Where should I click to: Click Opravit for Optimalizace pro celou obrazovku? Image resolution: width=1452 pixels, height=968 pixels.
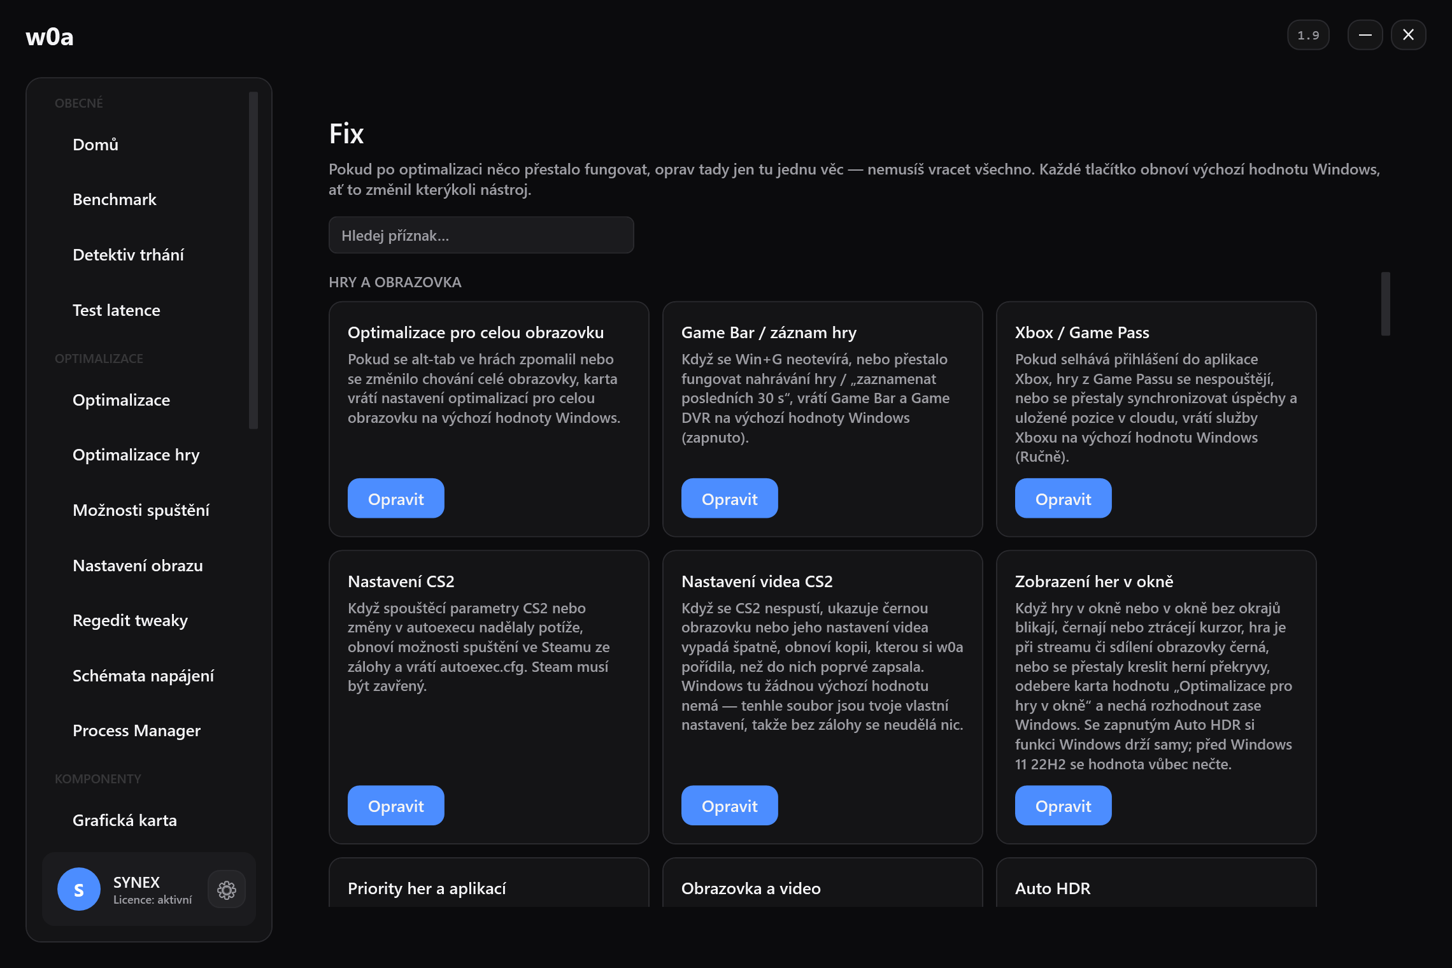(395, 498)
